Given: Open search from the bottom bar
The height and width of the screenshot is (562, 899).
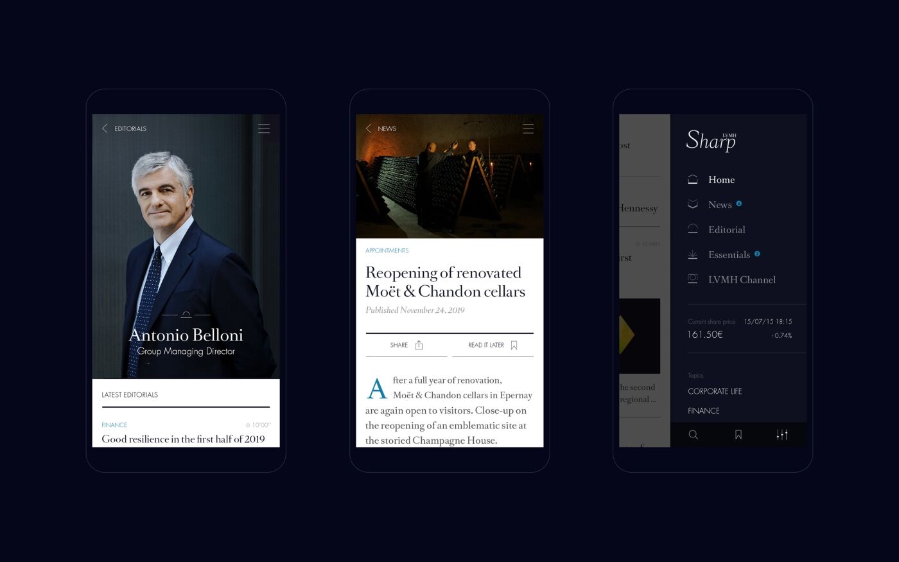Looking at the screenshot, I should click(x=694, y=435).
